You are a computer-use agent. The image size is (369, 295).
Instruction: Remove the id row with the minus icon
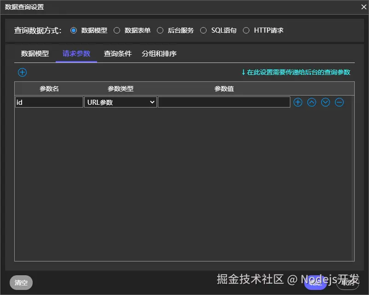(x=339, y=102)
